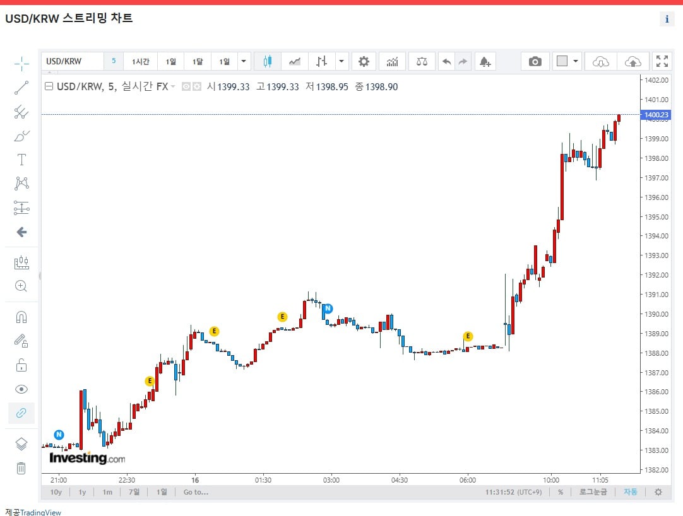The height and width of the screenshot is (516, 683).
Task: Toggle magnet mode for drawings
Action: click(x=21, y=317)
